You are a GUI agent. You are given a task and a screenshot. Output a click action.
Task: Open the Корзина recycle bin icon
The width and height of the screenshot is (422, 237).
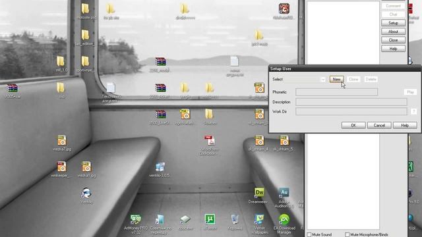tap(235, 219)
